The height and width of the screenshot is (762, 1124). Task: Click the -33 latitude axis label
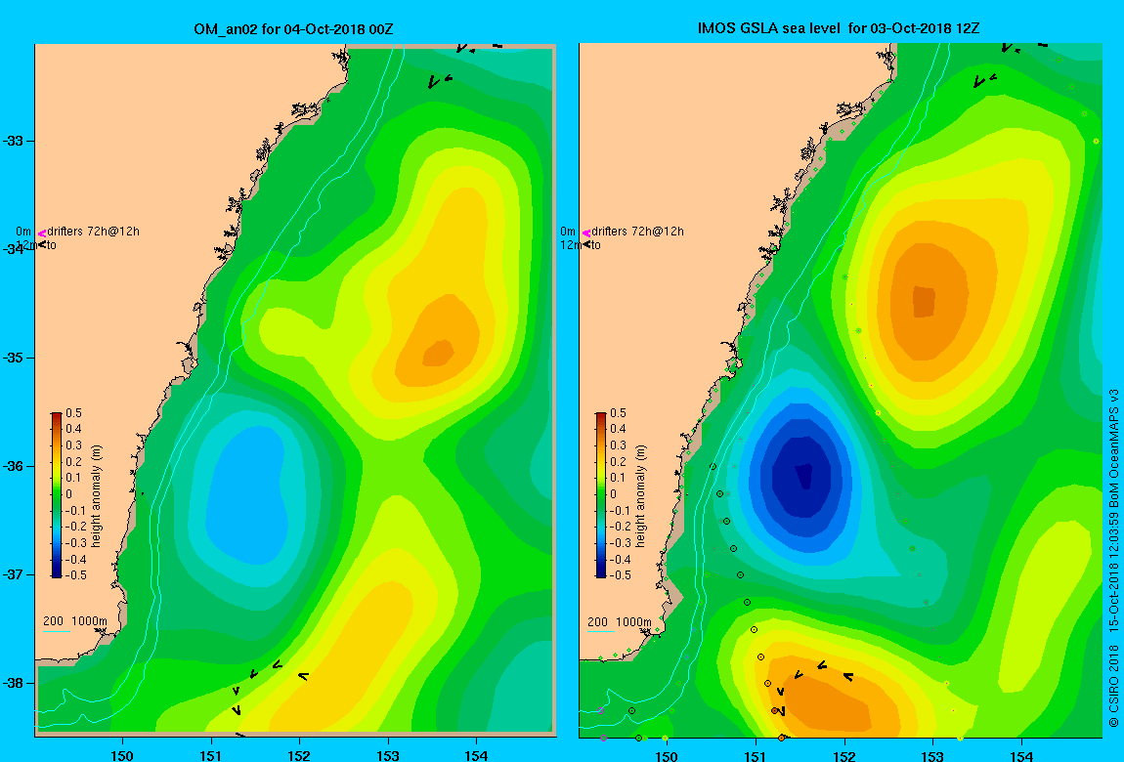tap(13, 141)
